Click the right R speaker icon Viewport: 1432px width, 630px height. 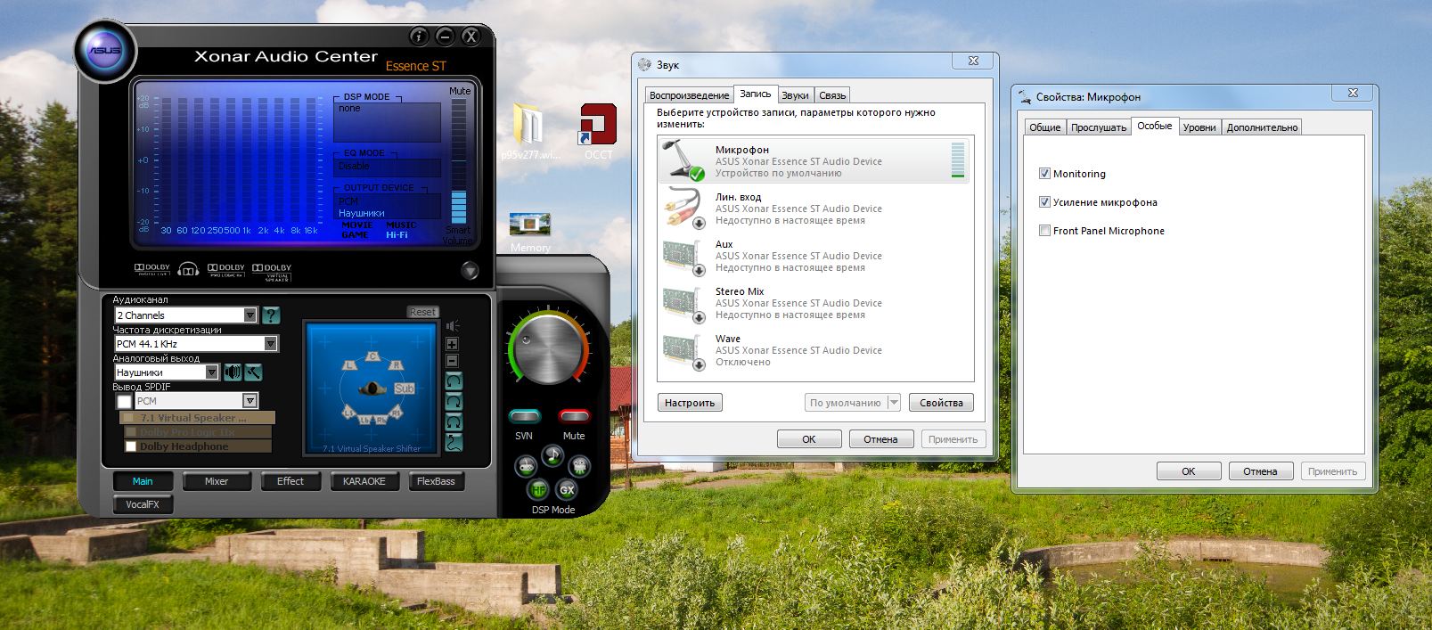397,364
